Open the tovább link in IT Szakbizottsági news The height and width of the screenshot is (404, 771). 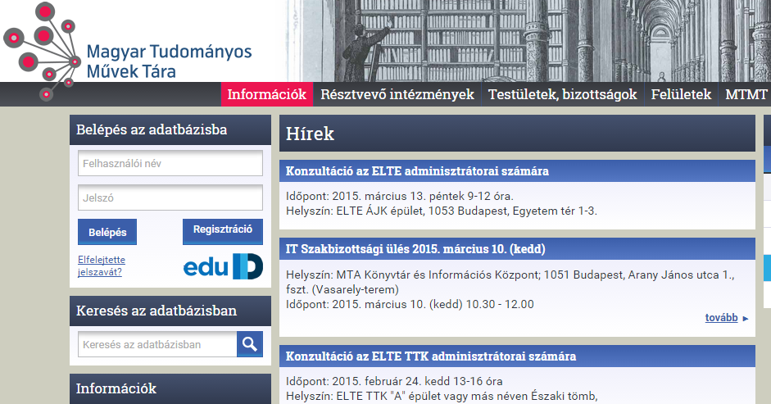coord(721,318)
